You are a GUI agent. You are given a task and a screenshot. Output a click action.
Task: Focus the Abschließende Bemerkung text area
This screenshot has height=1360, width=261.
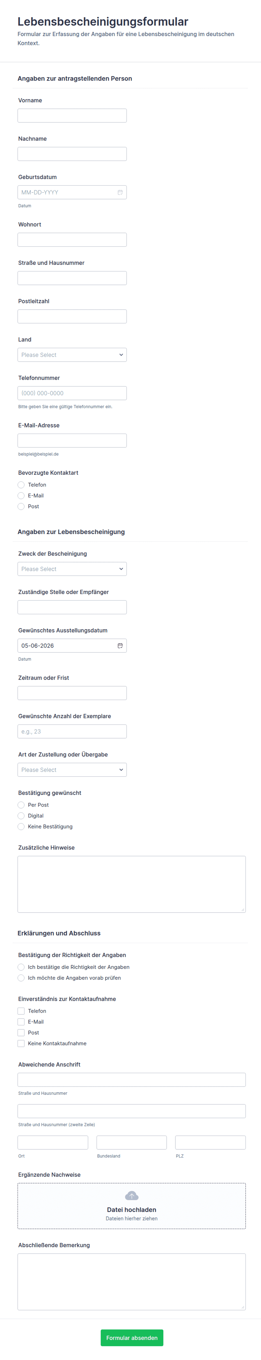coord(131,1282)
